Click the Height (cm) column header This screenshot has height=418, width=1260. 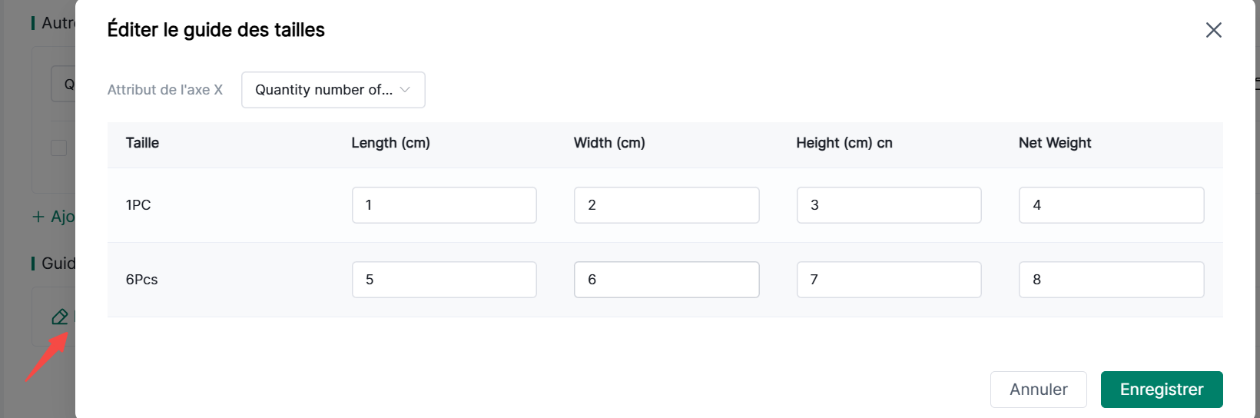tap(844, 143)
